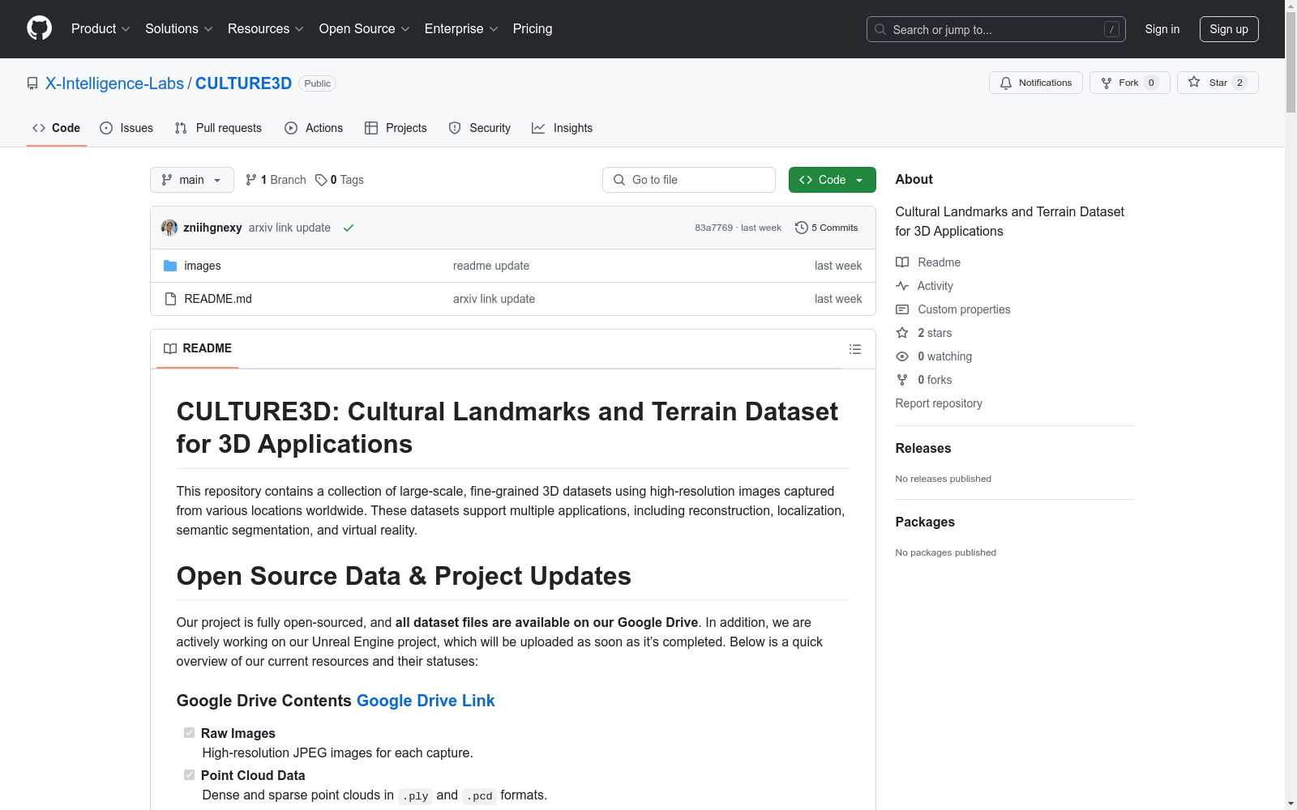Click the star count badge
Image resolution: width=1297 pixels, height=810 pixels.
pos(1239,83)
